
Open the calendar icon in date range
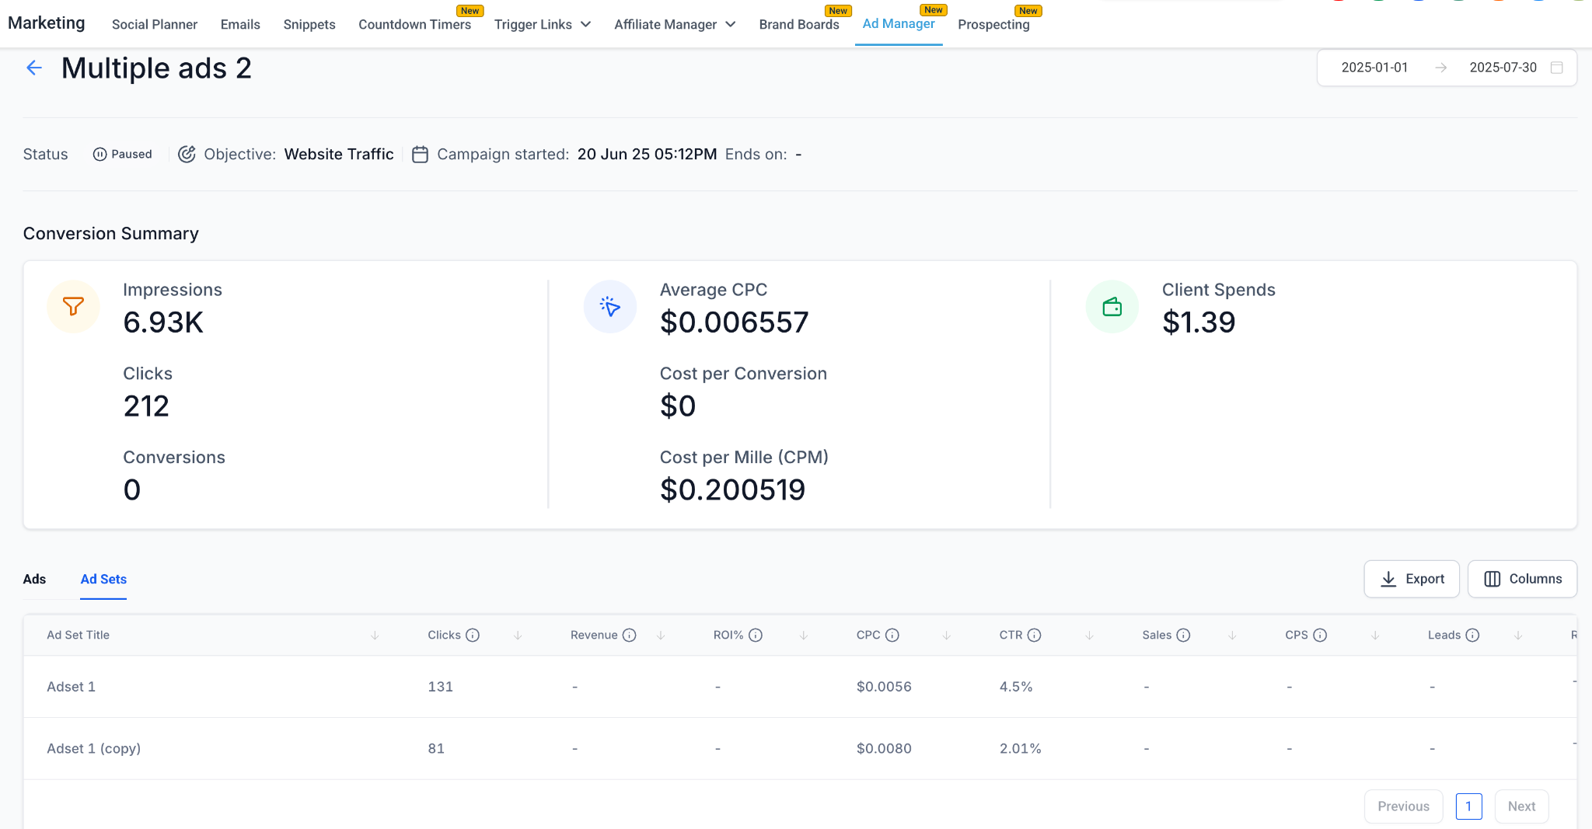(x=1556, y=68)
